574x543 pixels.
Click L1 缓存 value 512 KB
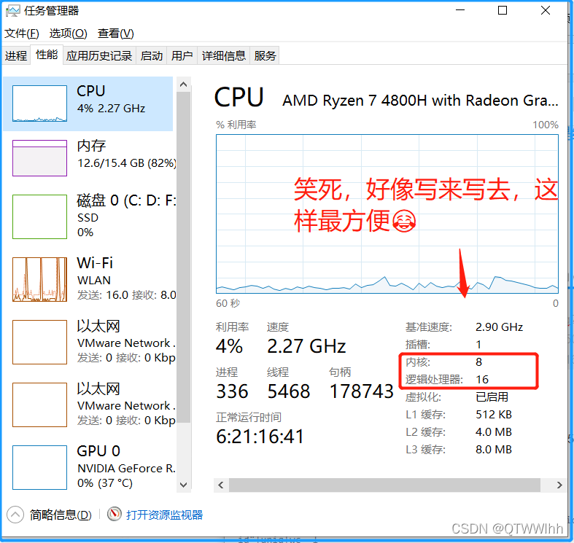point(494,415)
